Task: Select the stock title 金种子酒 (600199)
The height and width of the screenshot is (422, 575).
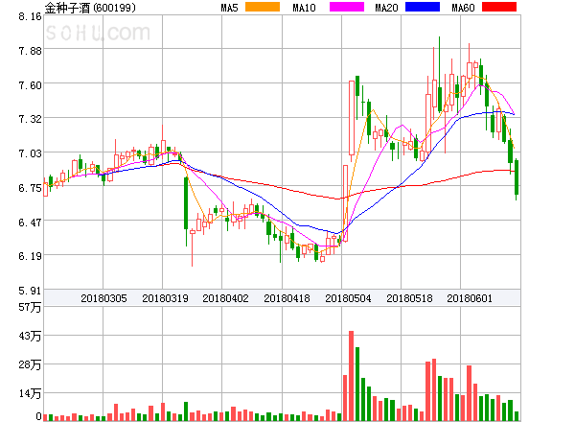Action: 90,8
